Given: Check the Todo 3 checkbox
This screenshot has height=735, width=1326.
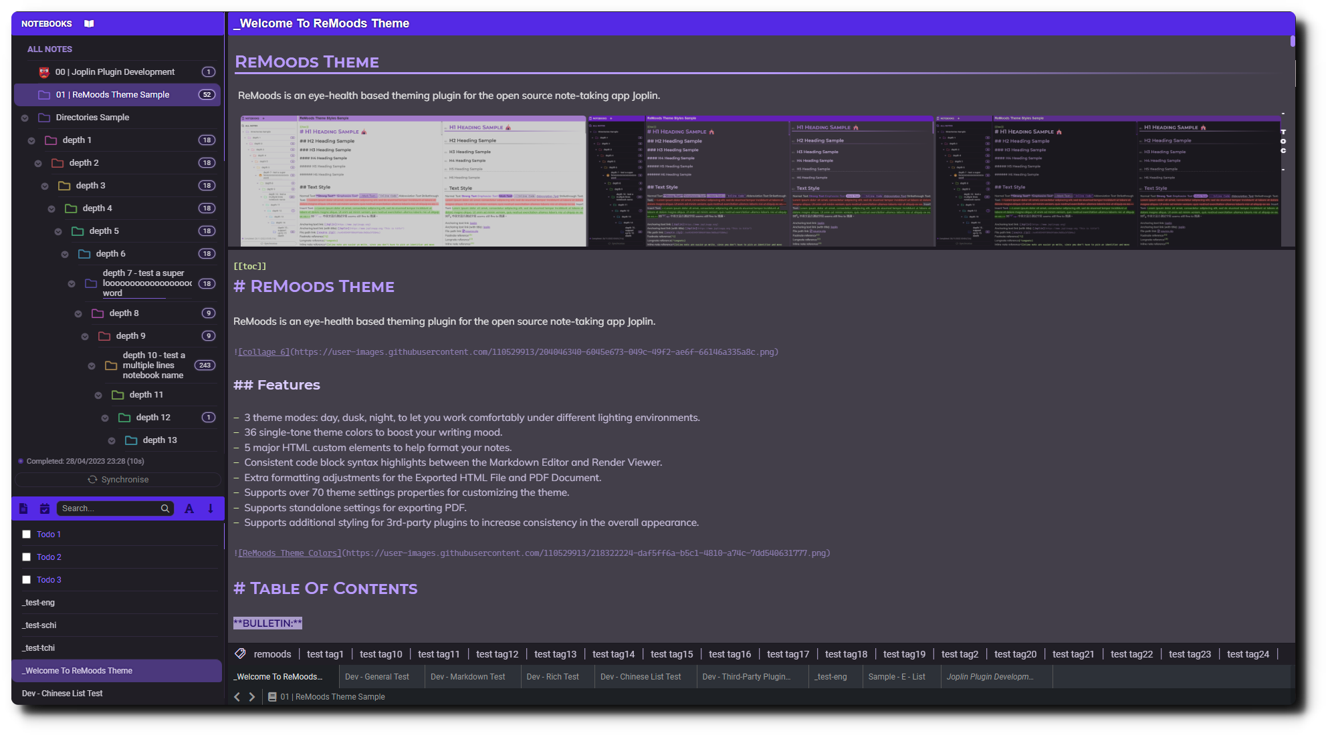Looking at the screenshot, I should [x=27, y=579].
